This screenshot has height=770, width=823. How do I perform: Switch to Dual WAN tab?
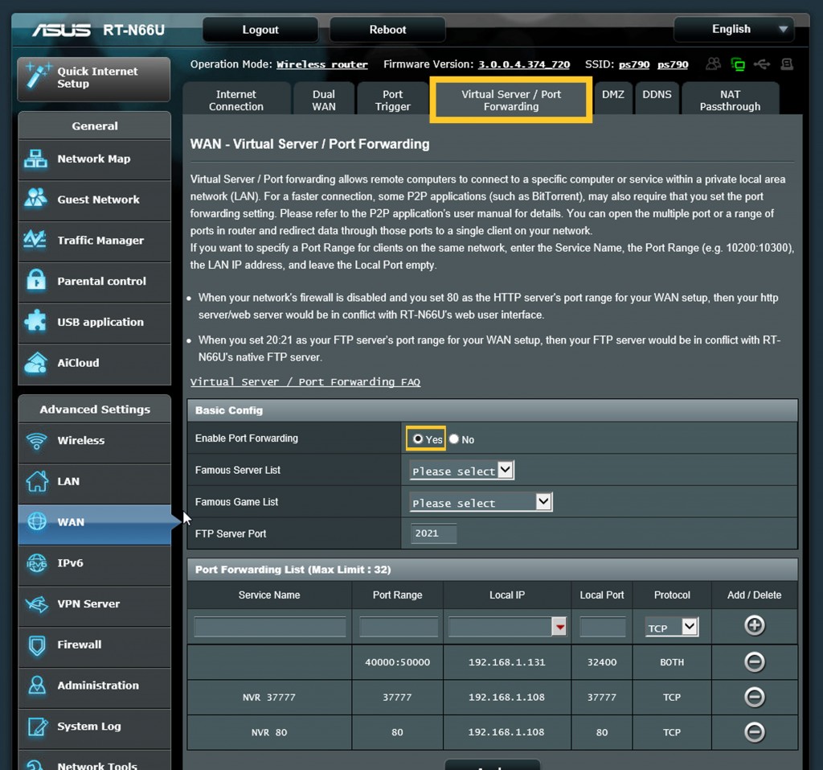[324, 101]
